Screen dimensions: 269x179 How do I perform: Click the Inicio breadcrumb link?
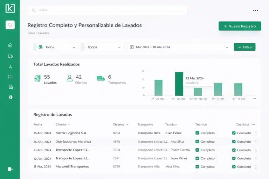pyautogui.click(x=31, y=33)
